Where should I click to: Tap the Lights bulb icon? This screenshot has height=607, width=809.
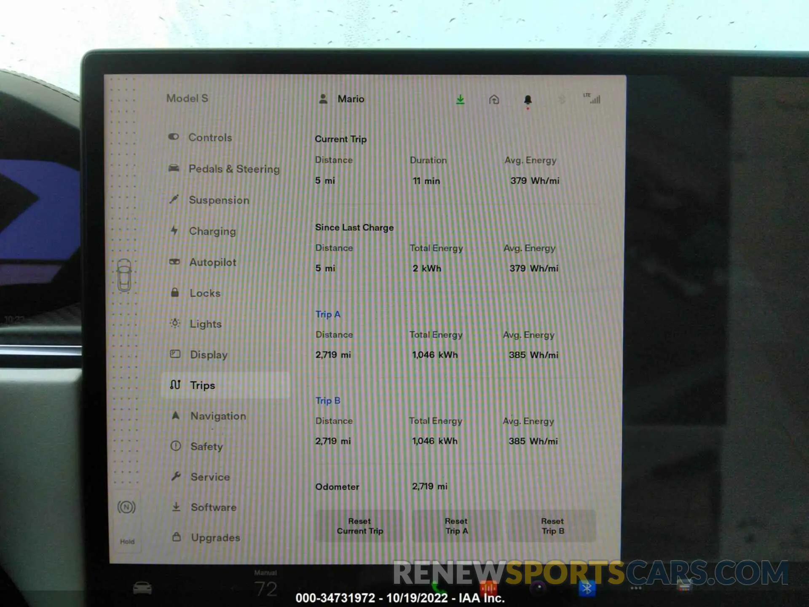175,323
